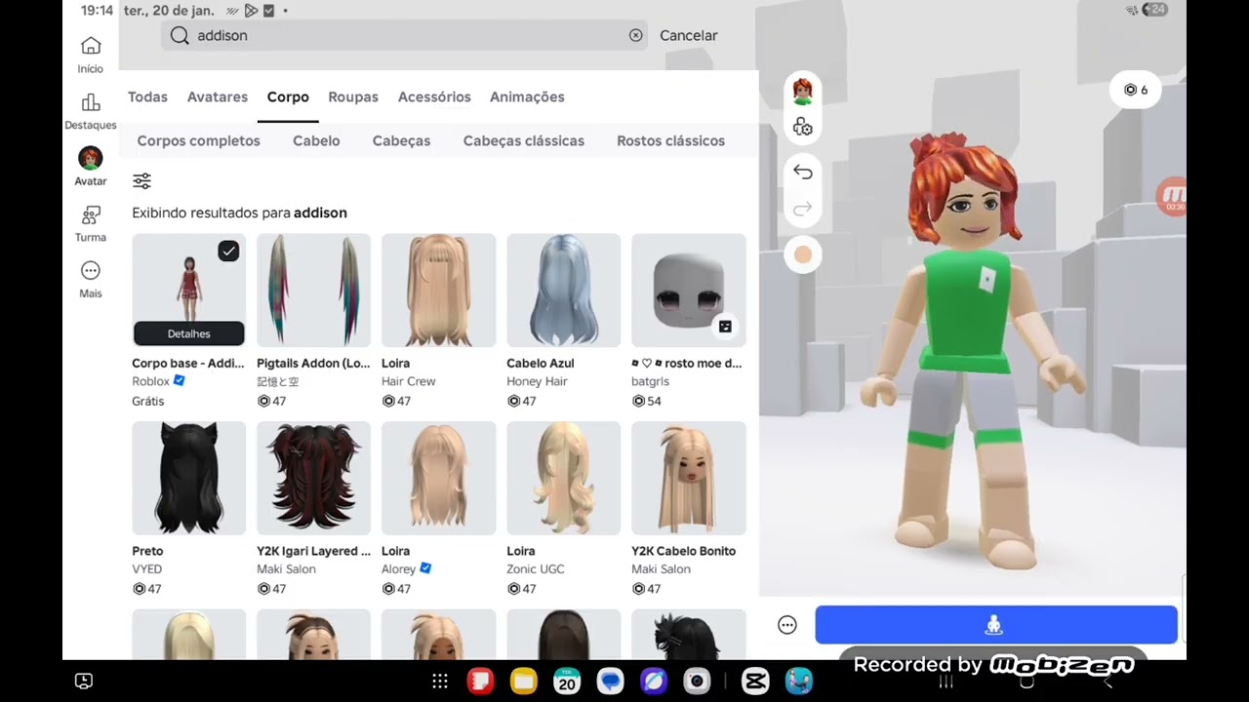Launch the red app in the taskbar

tap(480, 681)
